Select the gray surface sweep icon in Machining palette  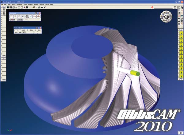23,16
